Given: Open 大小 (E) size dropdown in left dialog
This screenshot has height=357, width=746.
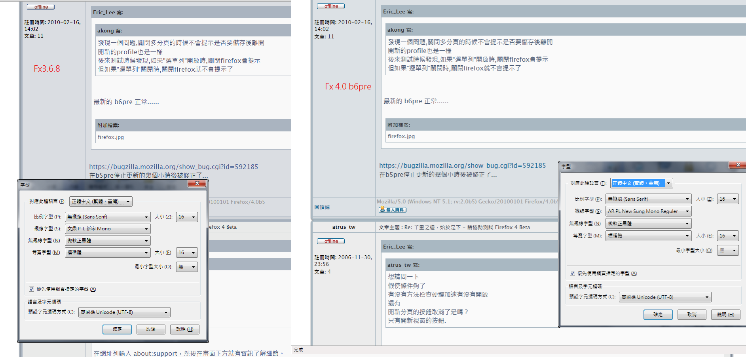Looking at the screenshot, I should (x=187, y=253).
